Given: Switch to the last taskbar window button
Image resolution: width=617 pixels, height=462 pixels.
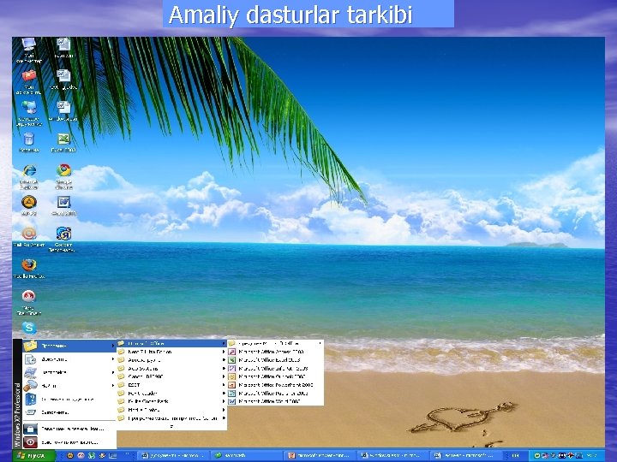Looking at the screenshot, I should point(465,456).
